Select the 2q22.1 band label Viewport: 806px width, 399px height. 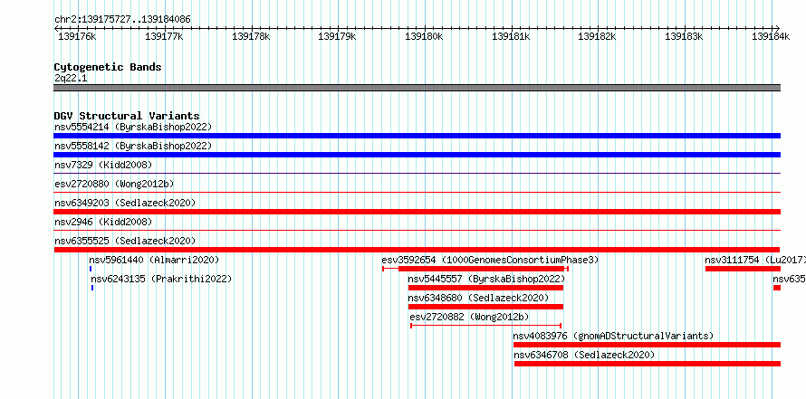click(71, 78)
